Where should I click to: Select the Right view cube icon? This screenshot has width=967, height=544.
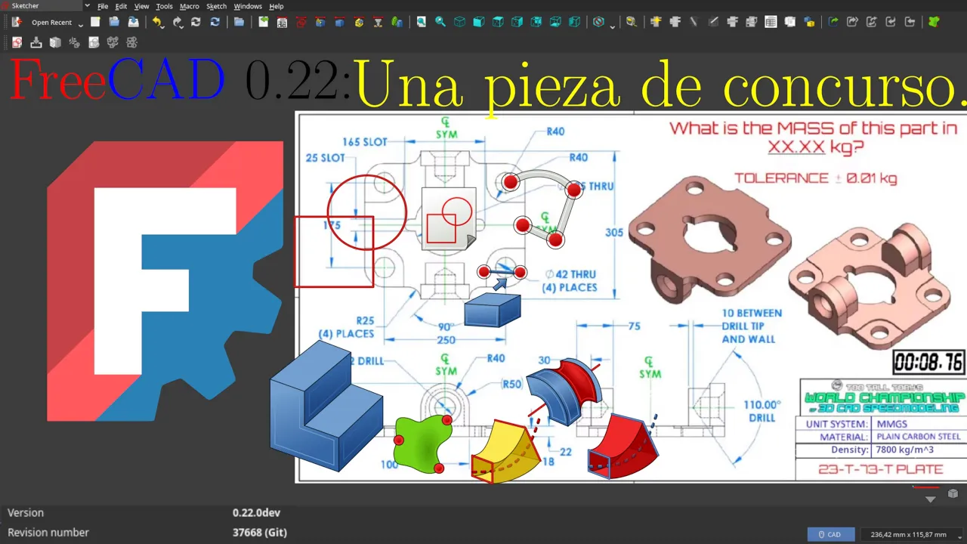pos(517,23)
